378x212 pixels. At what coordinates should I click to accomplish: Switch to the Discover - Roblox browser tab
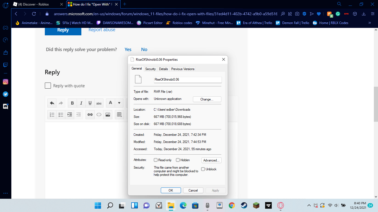click(38, 4)
